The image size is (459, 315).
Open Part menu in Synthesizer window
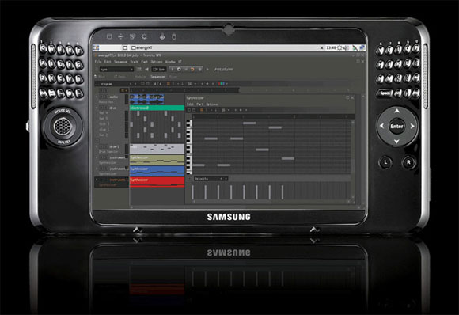pyautogui.click(x=200, y=104)
